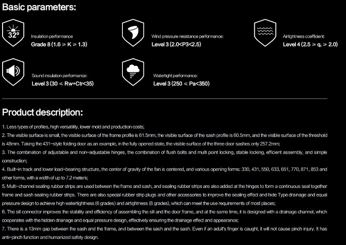Click description item 7 about 13mm gap
The width and height of the screenshot is (346, 245).
point(165,233)
